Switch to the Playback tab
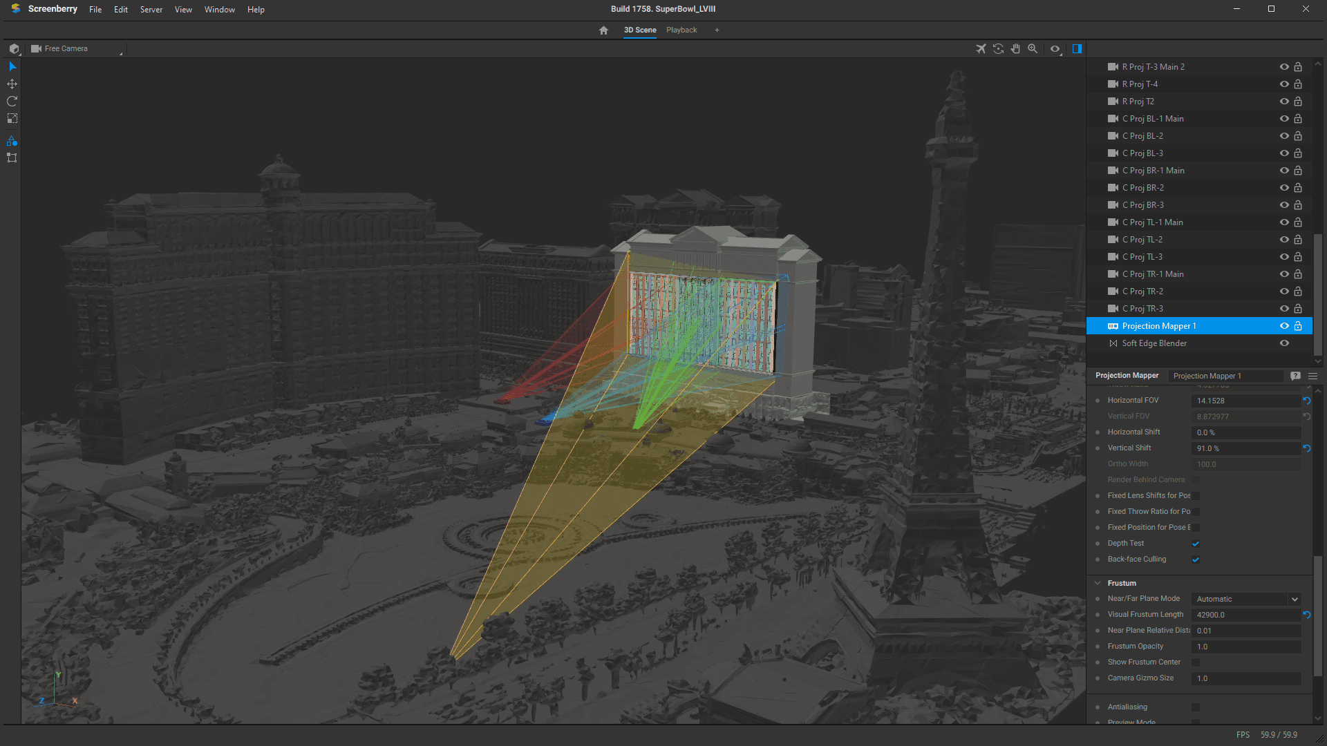Image resolution: width=1327 pixels, height=746 pixels. click(681, 30)
